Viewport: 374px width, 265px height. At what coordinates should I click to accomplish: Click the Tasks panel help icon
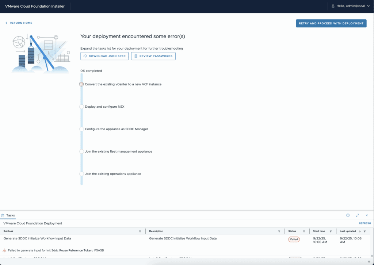[348, 215]
